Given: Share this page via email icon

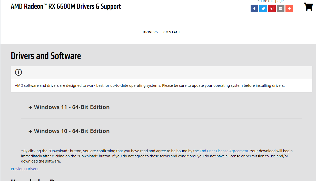Looking at the screenshot, I should [x=281, y=8].
